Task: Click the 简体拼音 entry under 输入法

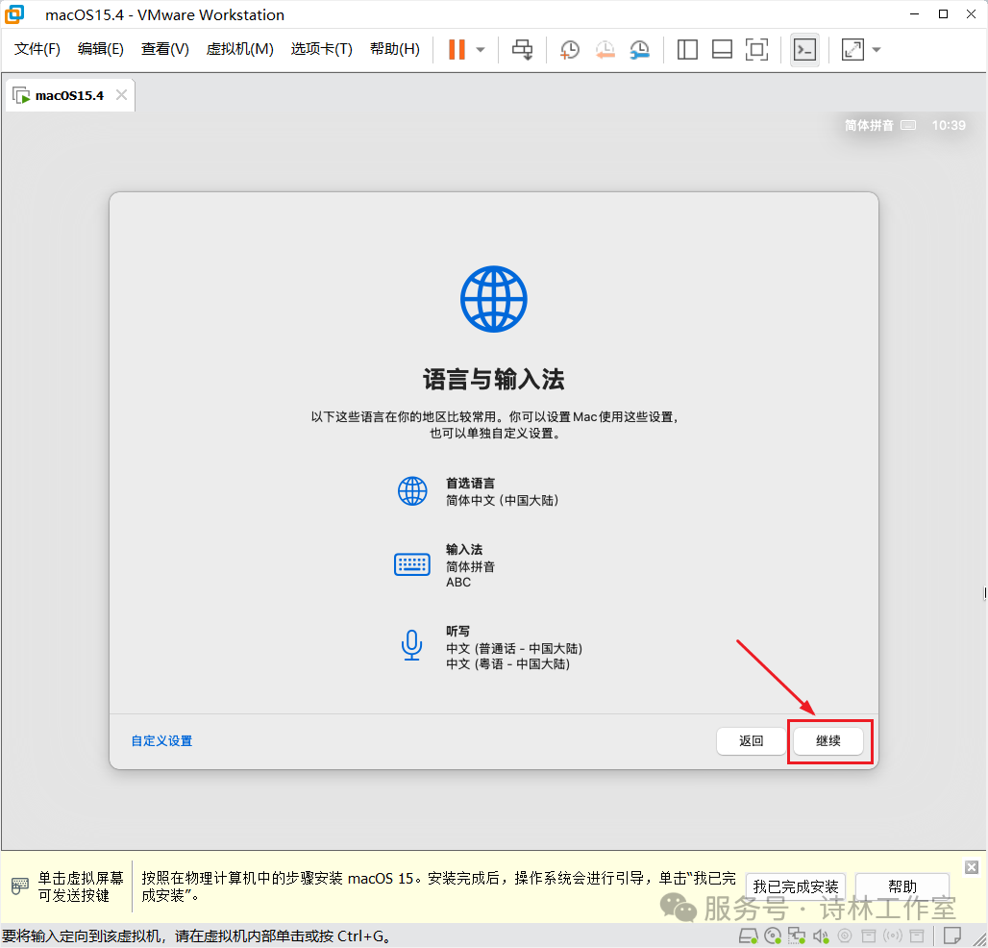Action: click(470, 566)
